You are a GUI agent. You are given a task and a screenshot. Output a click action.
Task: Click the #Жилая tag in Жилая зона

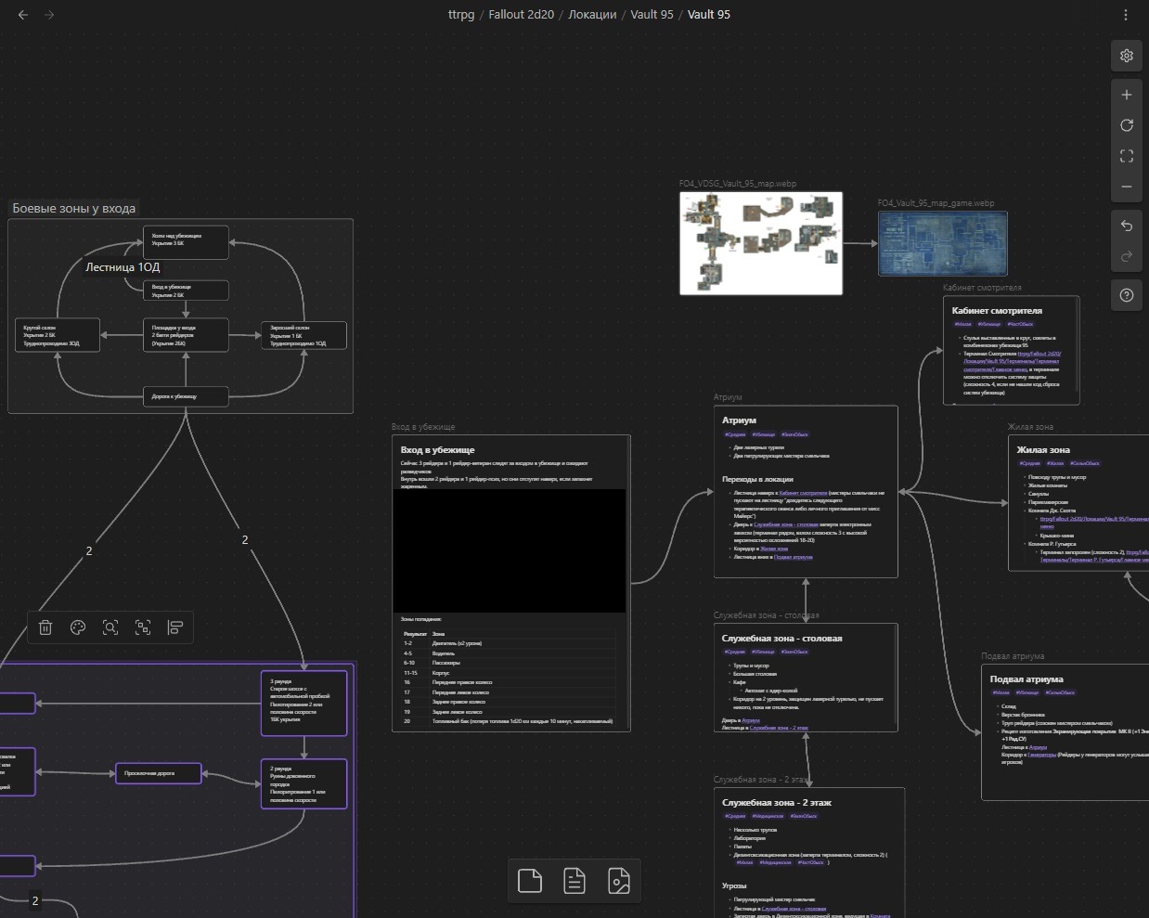click(1055, 463)
